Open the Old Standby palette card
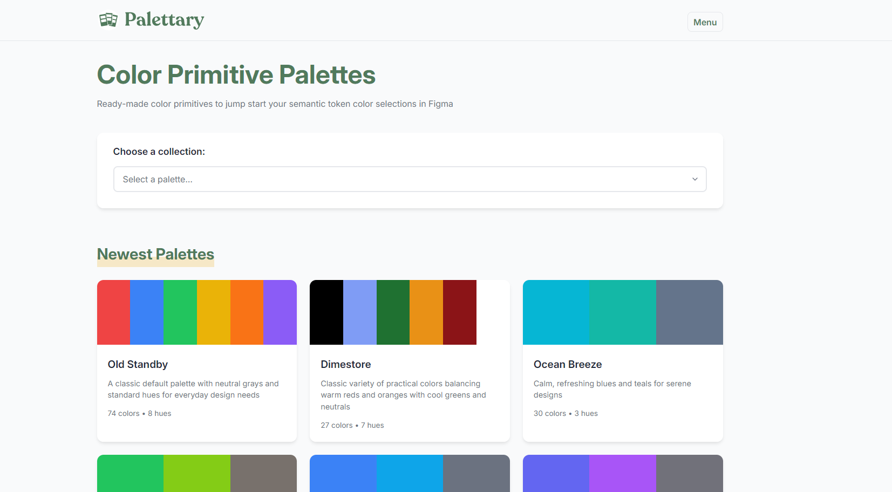The height and width of the screenshot is (492, 892). 196,360
